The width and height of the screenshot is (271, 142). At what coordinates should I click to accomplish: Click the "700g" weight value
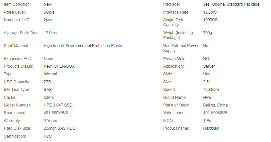208,33
